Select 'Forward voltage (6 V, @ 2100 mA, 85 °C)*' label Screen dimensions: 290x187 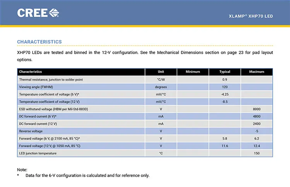click(49, 139)
